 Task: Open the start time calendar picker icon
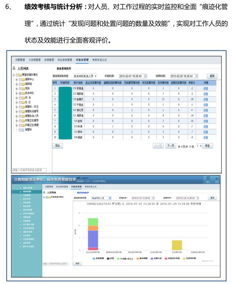pyautogui.click(x=145, y=76)
